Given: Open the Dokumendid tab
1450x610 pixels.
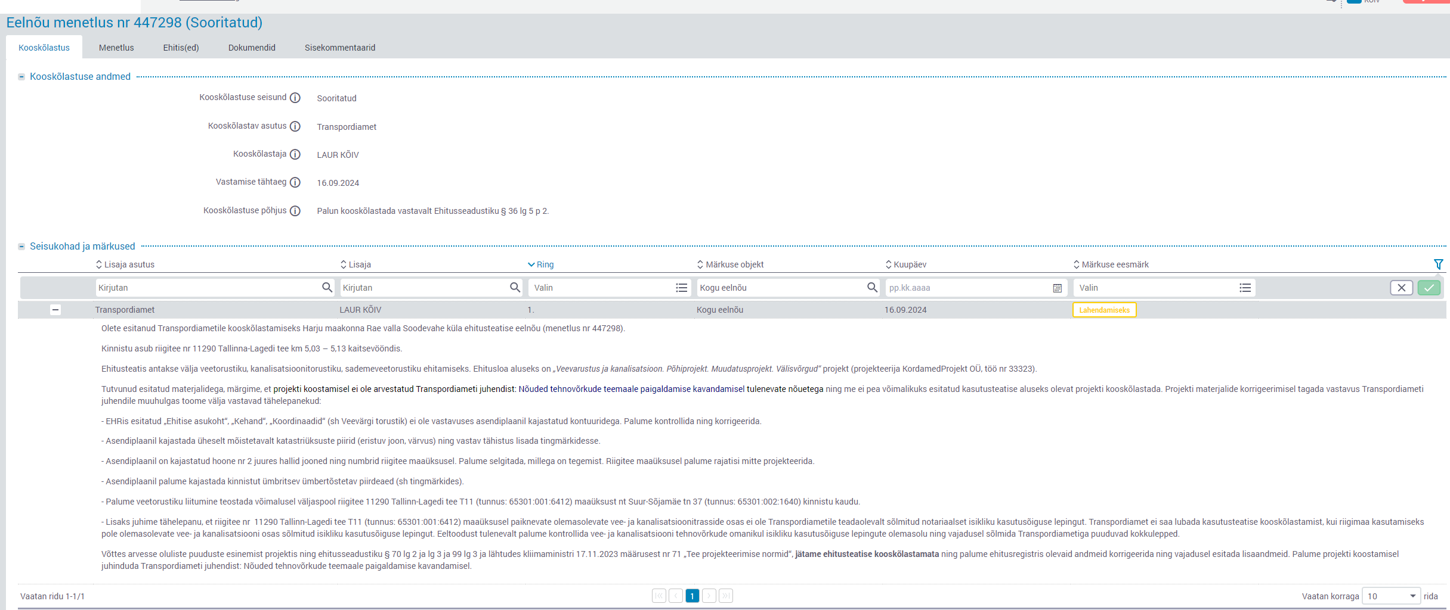Looking at the screenshot, I should pos(252,48).
